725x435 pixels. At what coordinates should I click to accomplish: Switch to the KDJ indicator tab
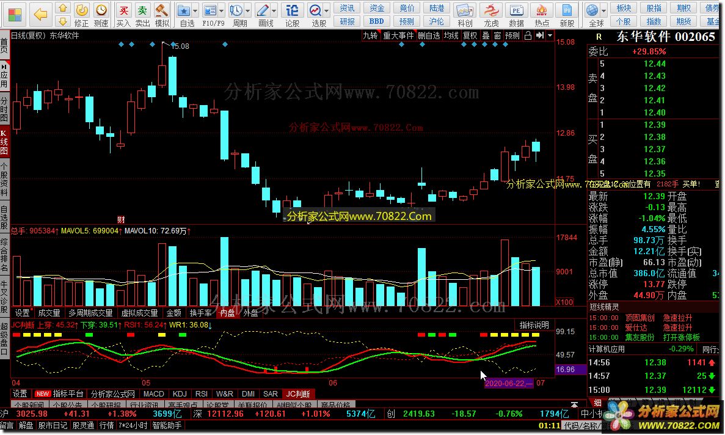[x=180, y=394]
